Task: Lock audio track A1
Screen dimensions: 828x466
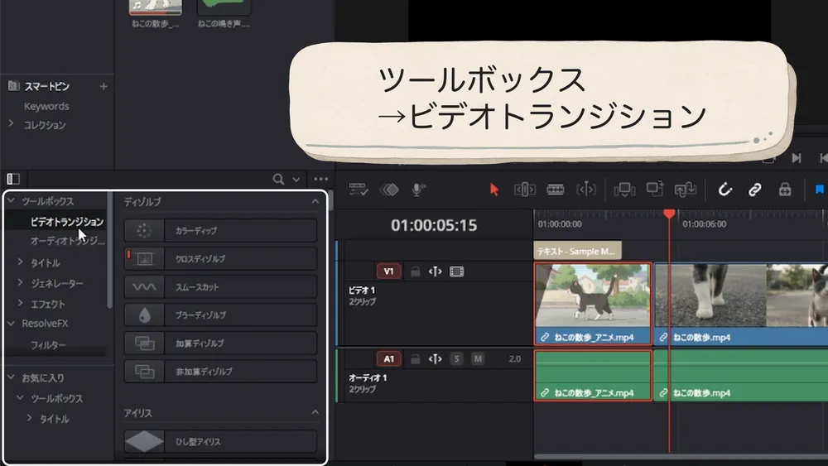Action: click(x=416, y=359)
